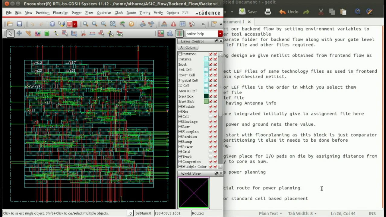Expand the Floorplan tree node in Layer Control
This screenshot has height=217, width=386.
pos(180,132)
